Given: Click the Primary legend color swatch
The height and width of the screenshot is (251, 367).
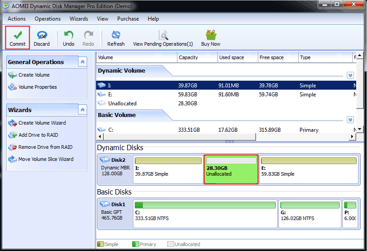Looking at the screenshot, I should pos(136,244).
